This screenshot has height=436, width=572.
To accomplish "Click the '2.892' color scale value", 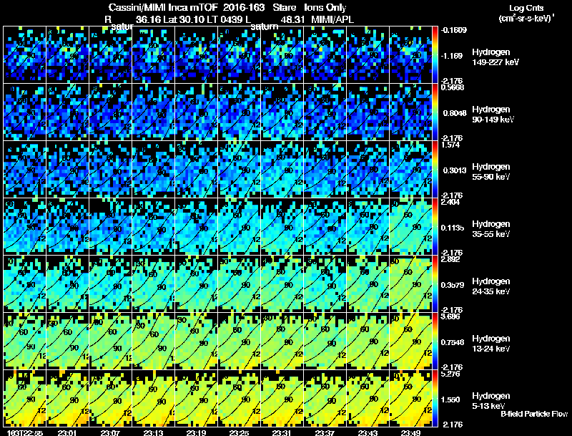I will (x=450, y=259).
